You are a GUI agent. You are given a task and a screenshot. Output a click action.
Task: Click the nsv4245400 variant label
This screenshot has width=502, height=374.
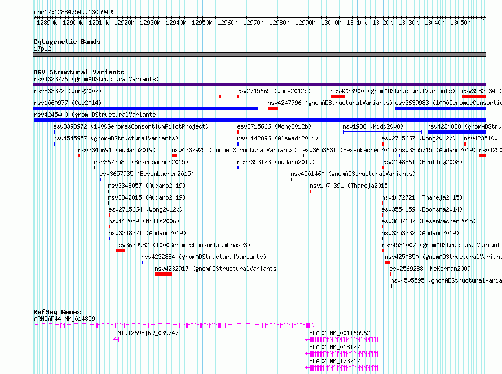coord(96,115)
